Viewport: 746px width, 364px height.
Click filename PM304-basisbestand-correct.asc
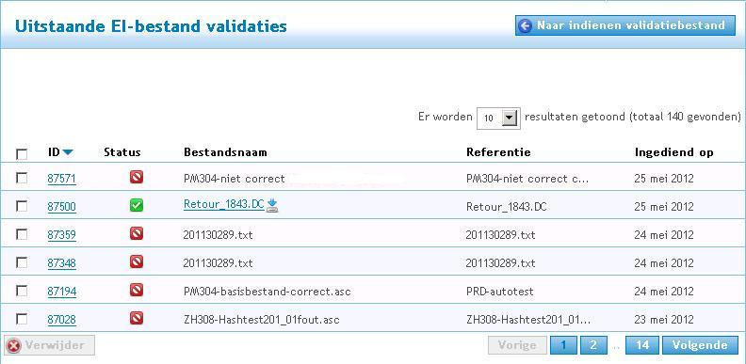click(267, 291)
